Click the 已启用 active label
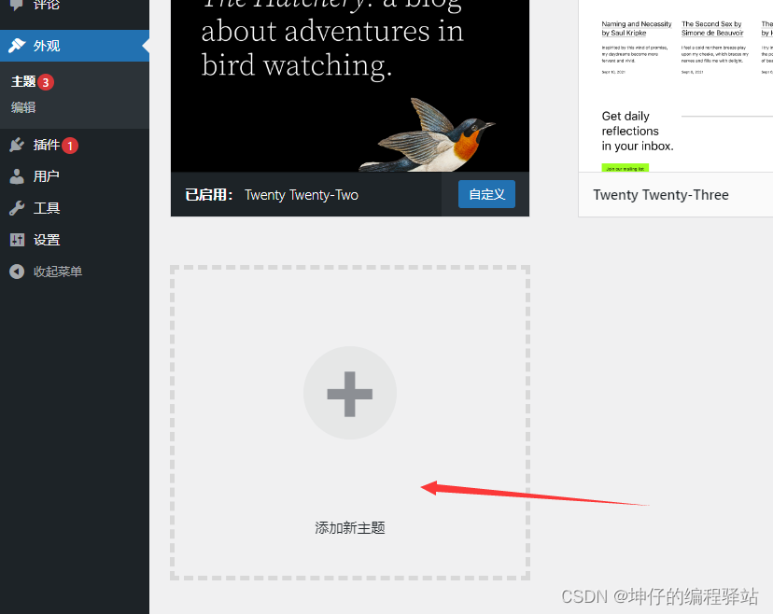The height and width of the screenshot is (614, 773). click(x=208, y=195)
